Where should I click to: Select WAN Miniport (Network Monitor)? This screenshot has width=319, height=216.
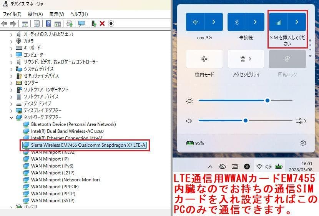65,180
